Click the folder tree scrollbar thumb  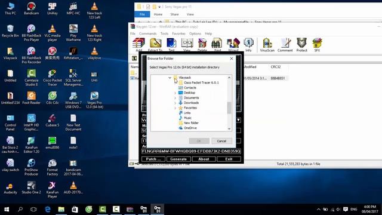229,107
